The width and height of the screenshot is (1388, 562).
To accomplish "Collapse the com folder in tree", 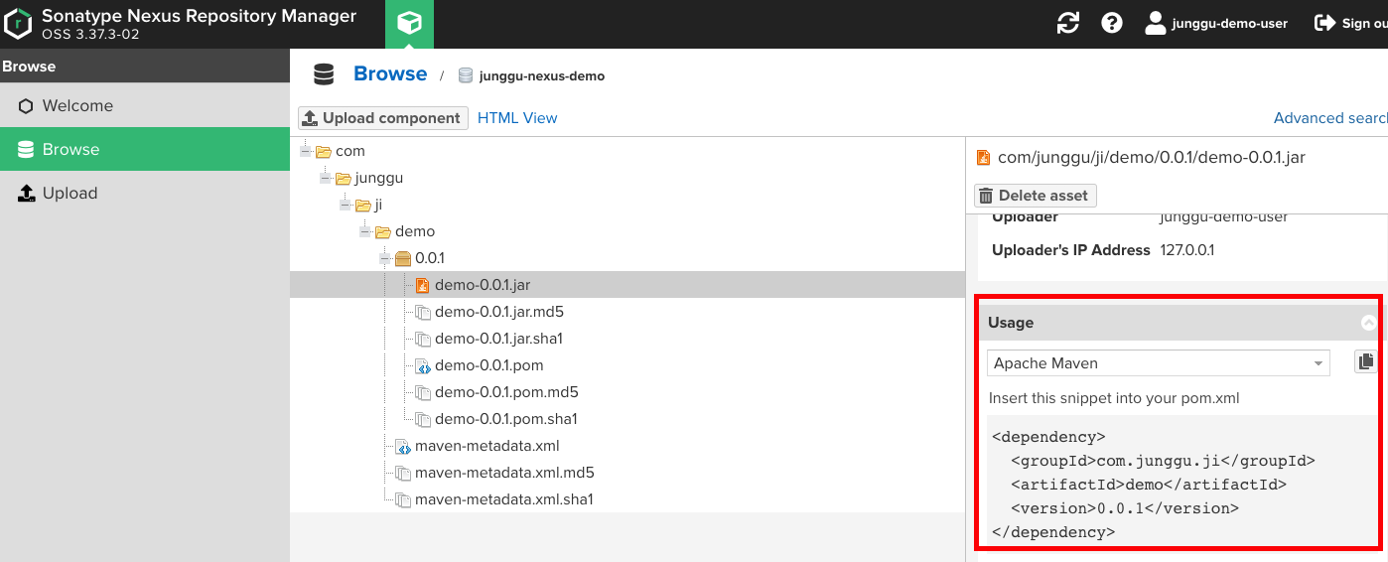I will point(307,151).
